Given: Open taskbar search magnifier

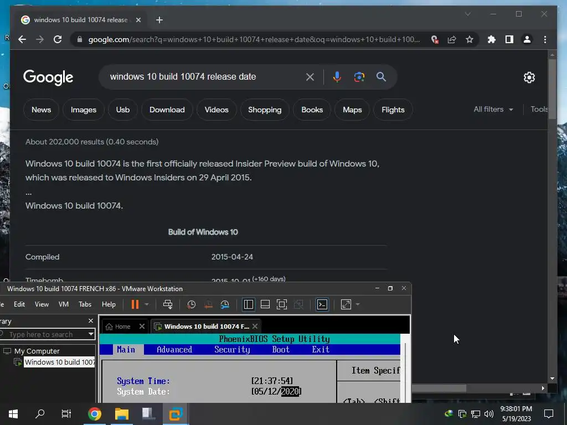Looking at the screenshot, I should pos(40,414).
